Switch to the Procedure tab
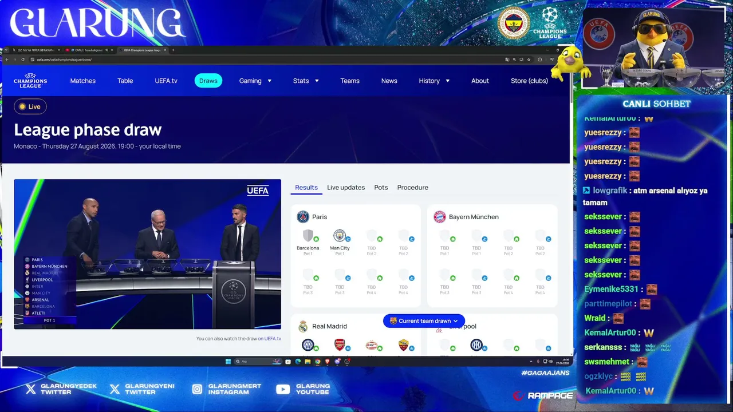Image resolution: width=733 pixels, height=412 pixels. click(413, 188)
